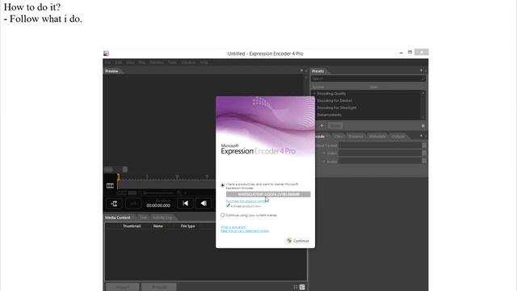Viewport: 517px width, 291px height.
Task: Switch to the Enhance tab
Action: pyautogui.click(x=355, y=137)
